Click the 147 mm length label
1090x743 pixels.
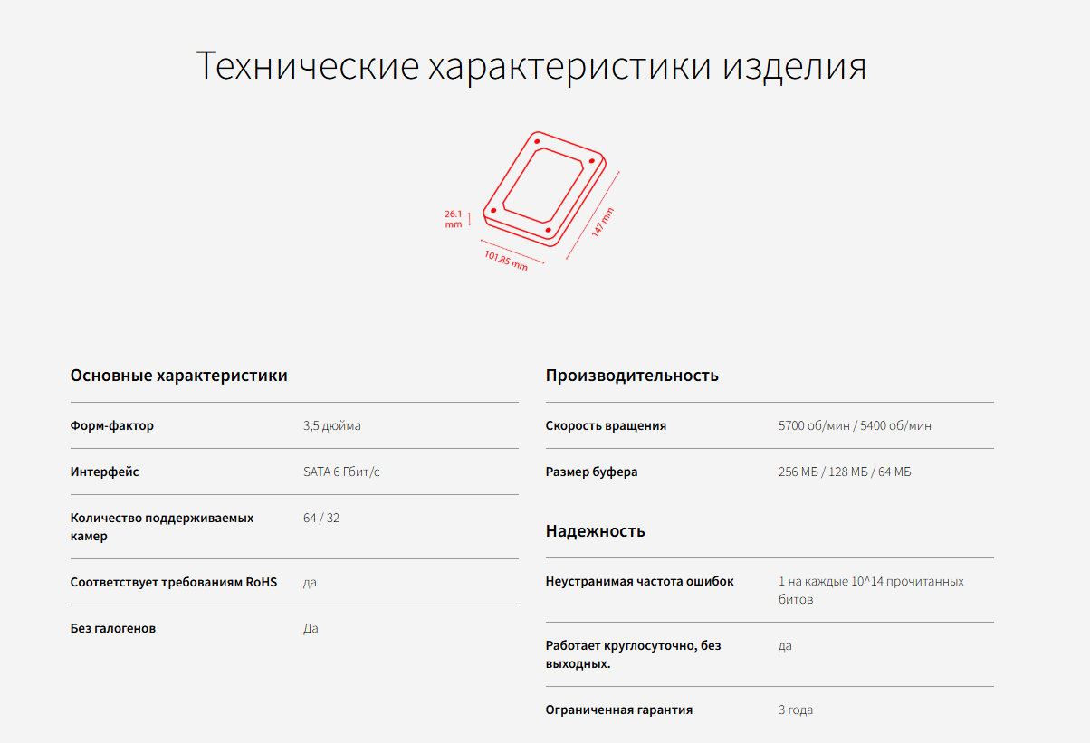coord(602,222)
